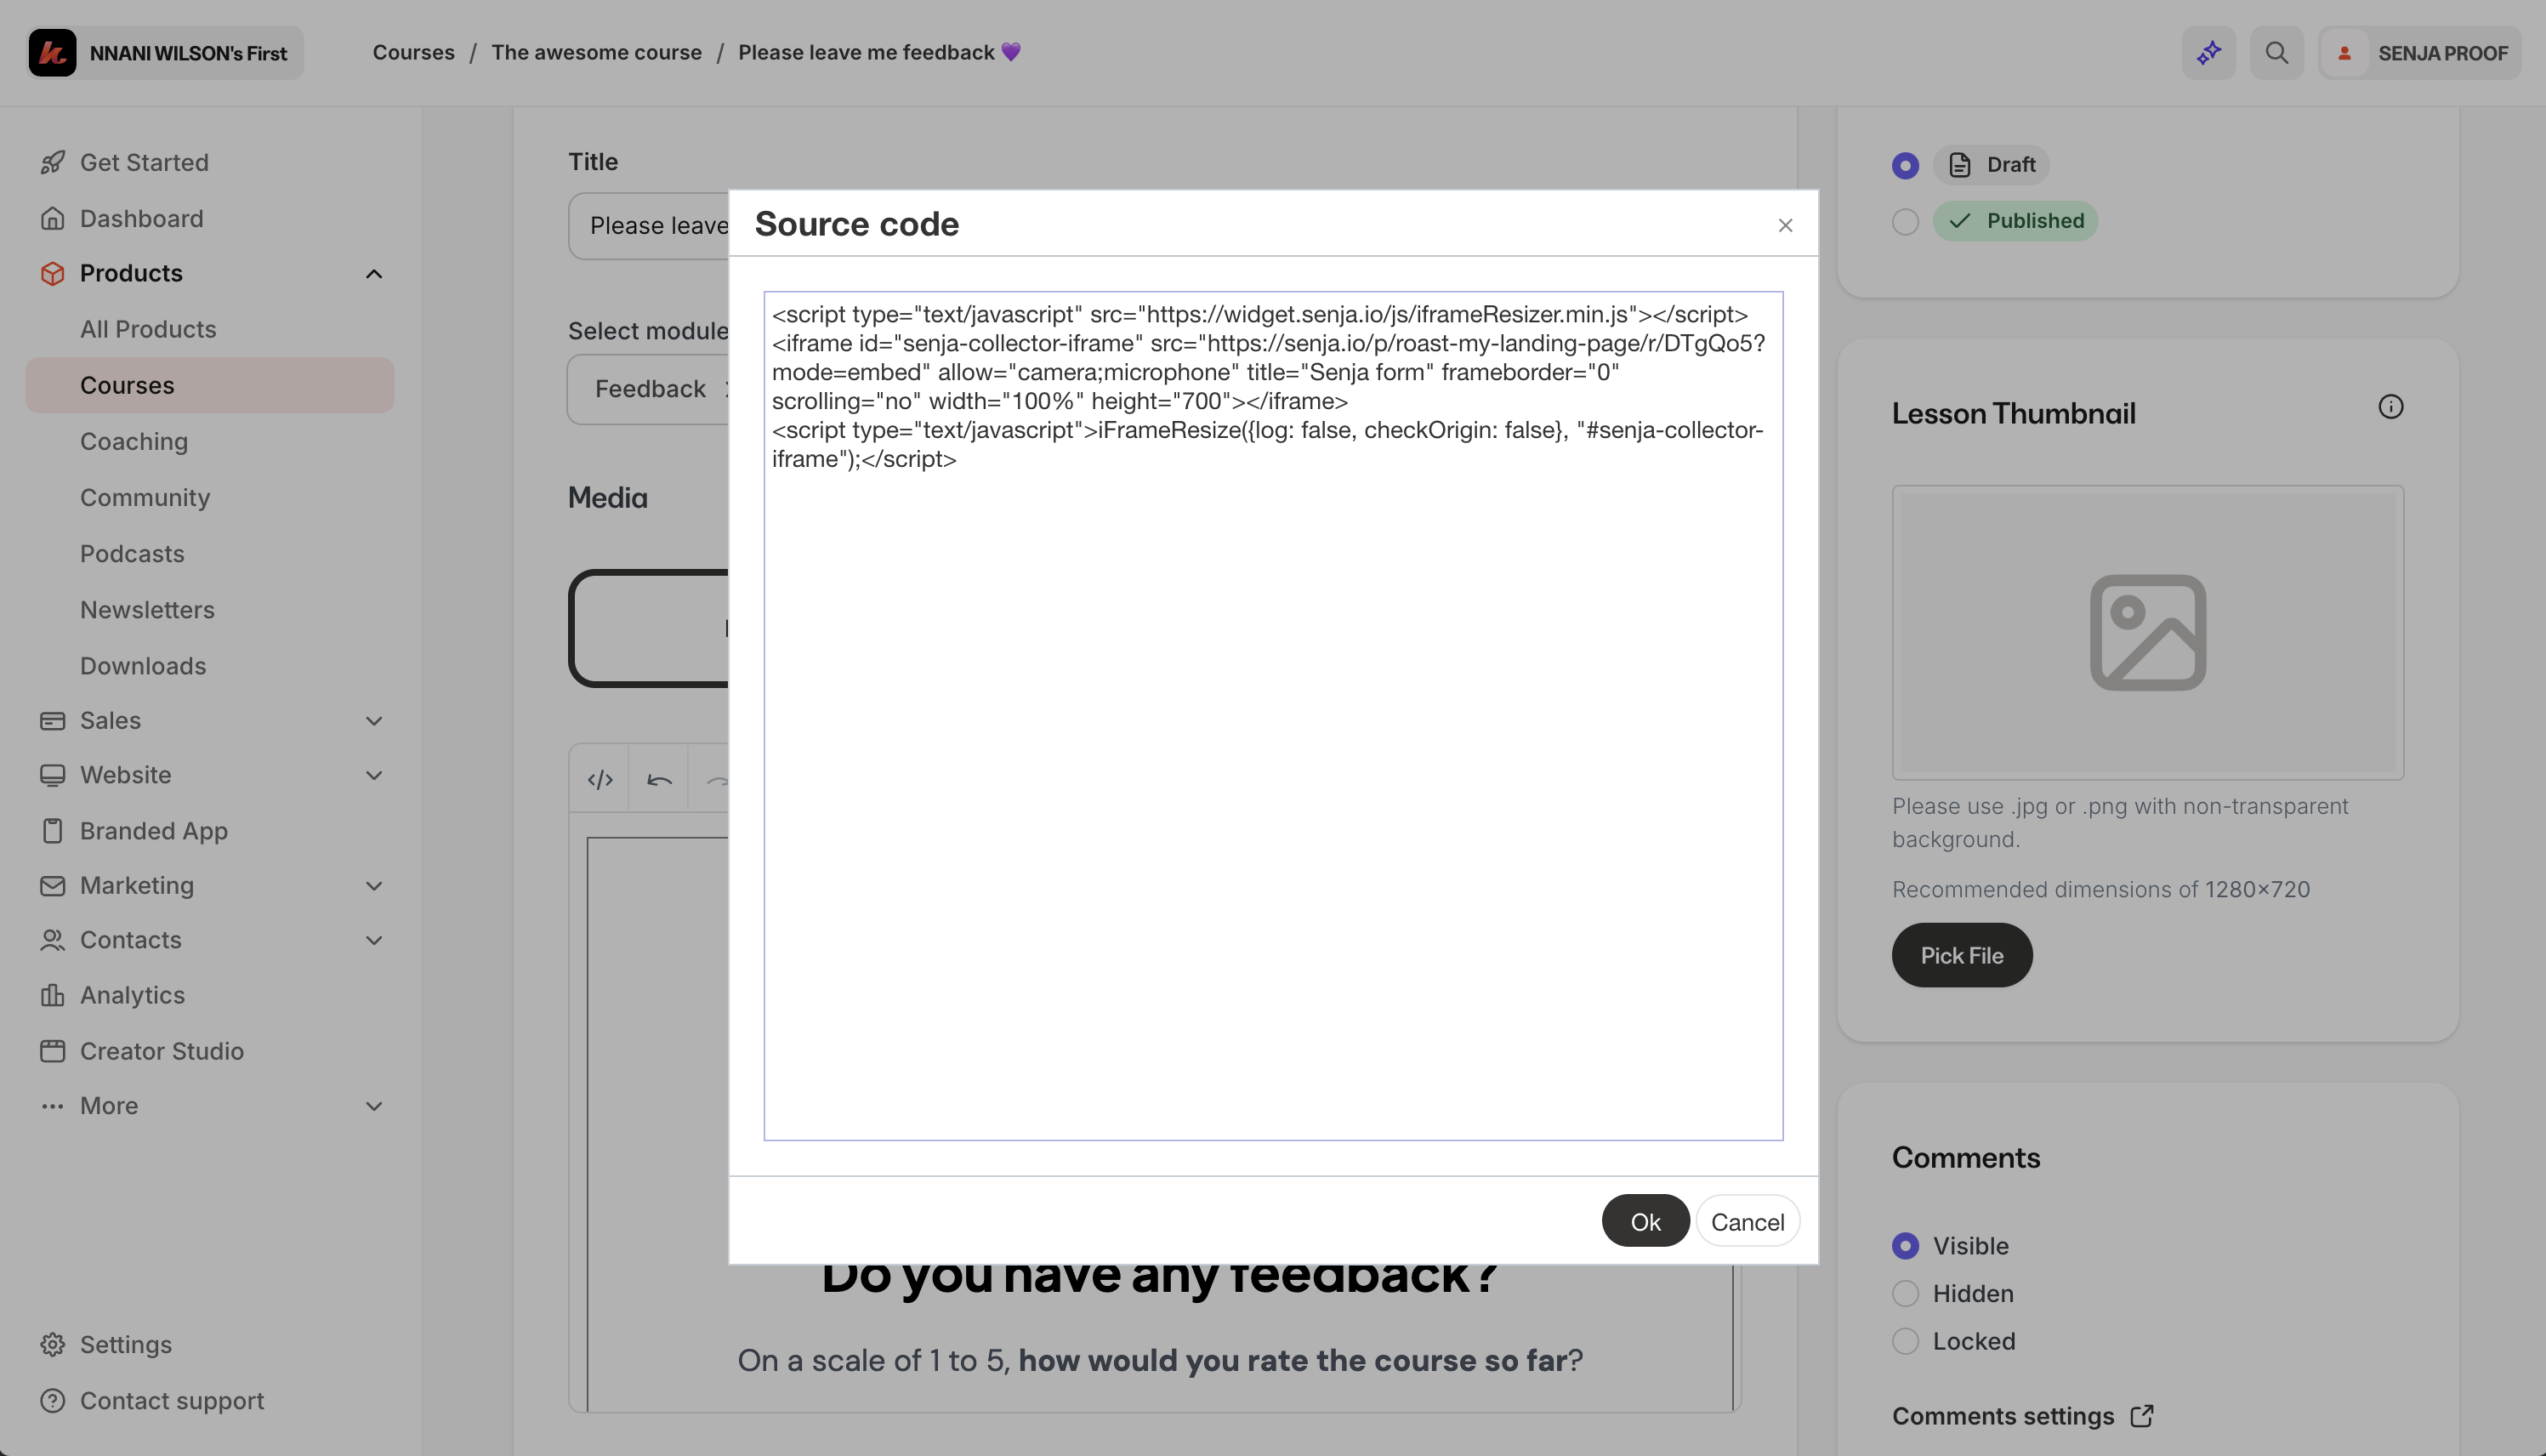Click Cancel in Source code dialog

pyautogui.click(x=1748, y=1221)
